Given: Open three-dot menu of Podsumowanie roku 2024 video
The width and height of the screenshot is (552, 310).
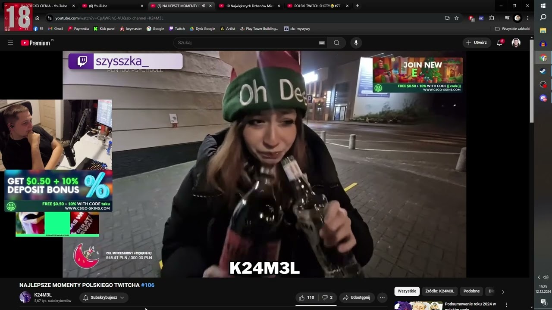Looking at the screenshot, I should [507, 305].
